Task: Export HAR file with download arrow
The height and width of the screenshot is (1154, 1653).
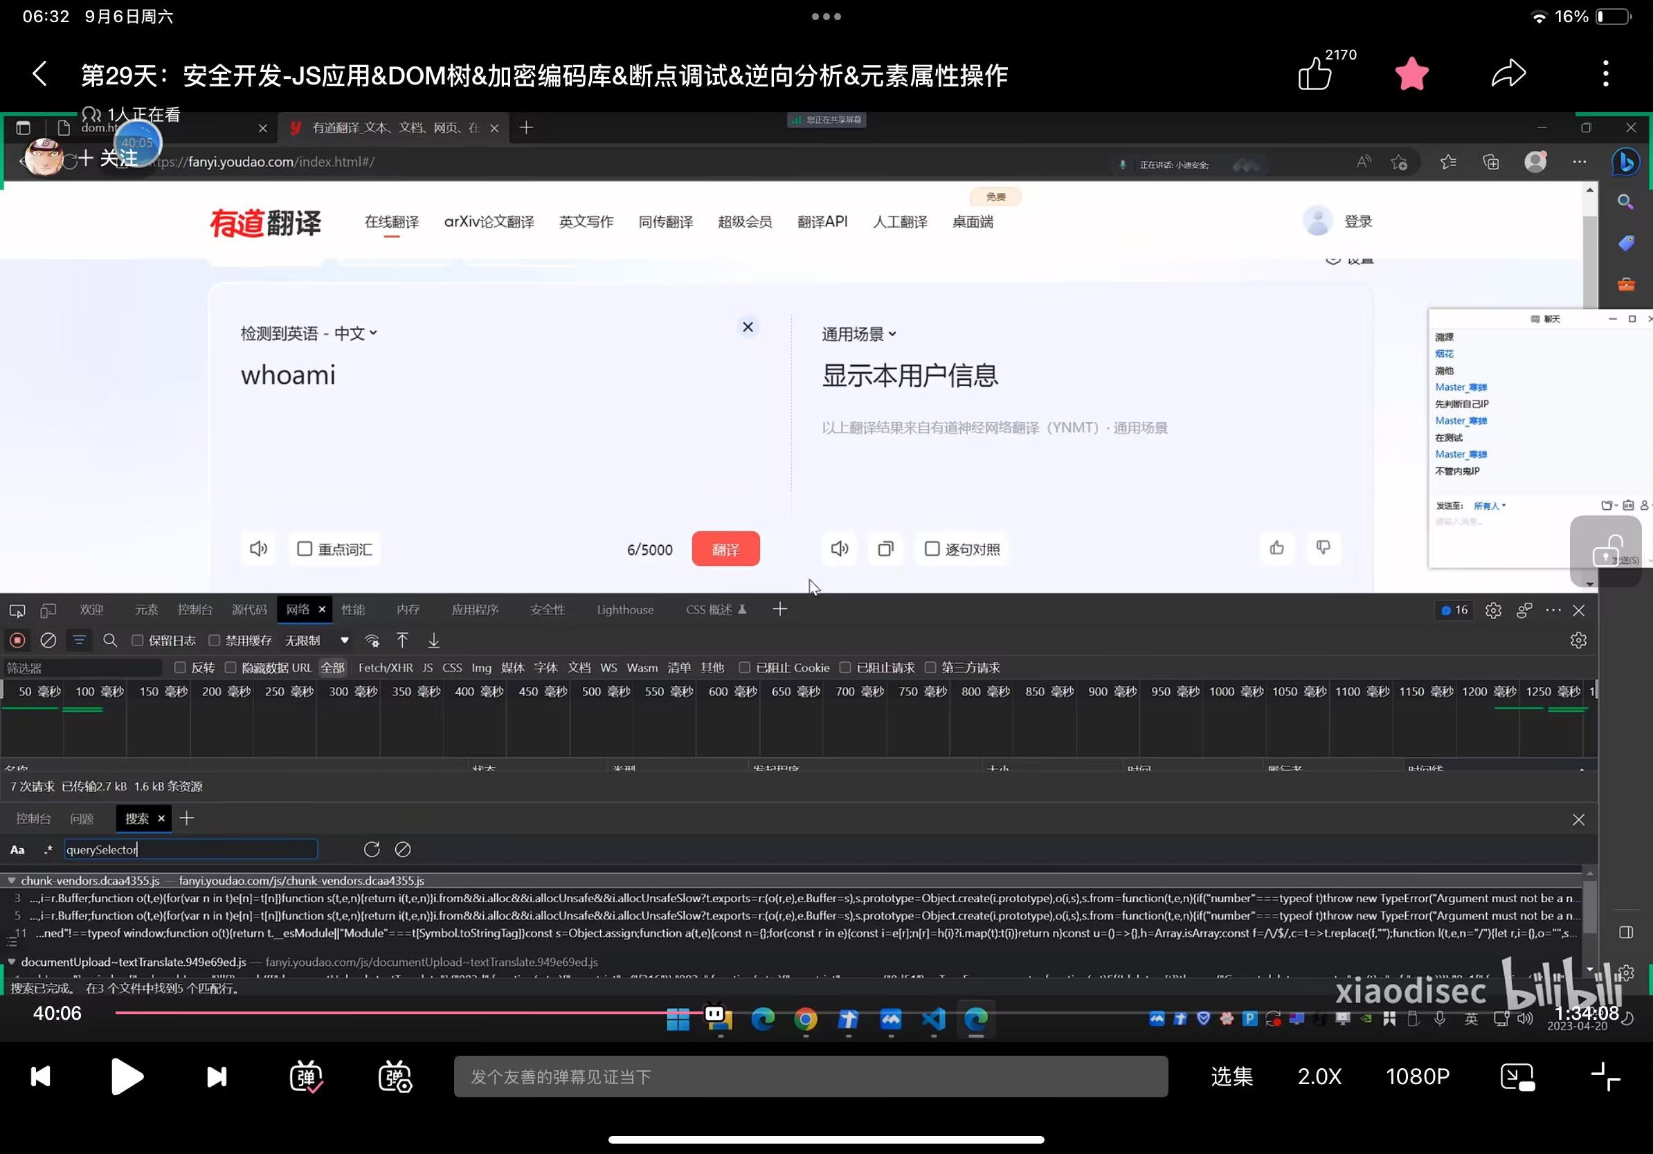Action: tap(433, 641)
